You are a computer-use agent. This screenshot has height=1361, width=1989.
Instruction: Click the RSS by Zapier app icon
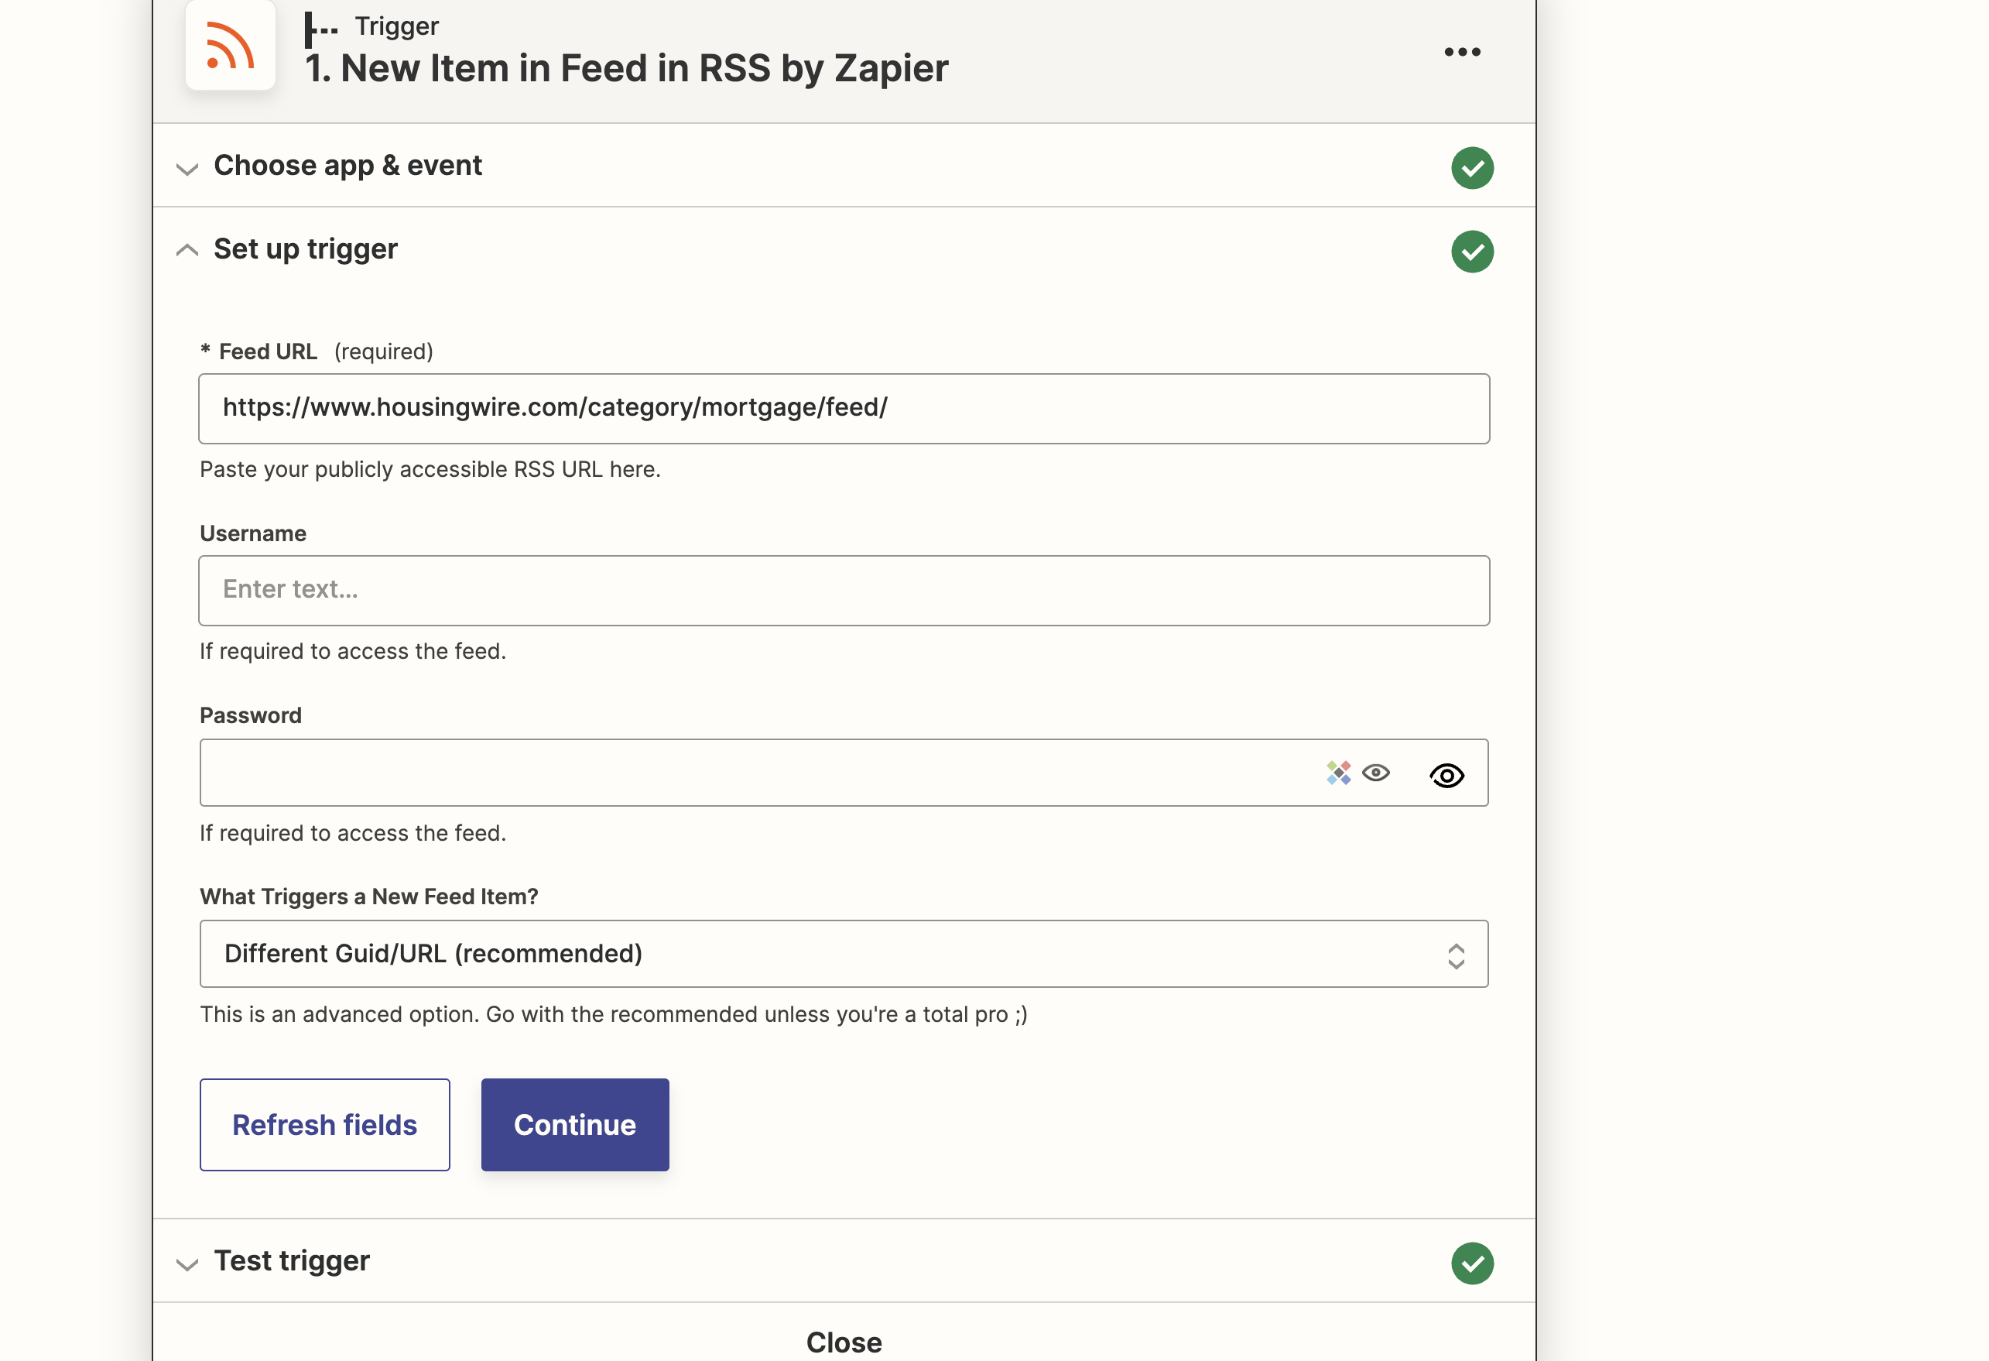pos(230,44)
